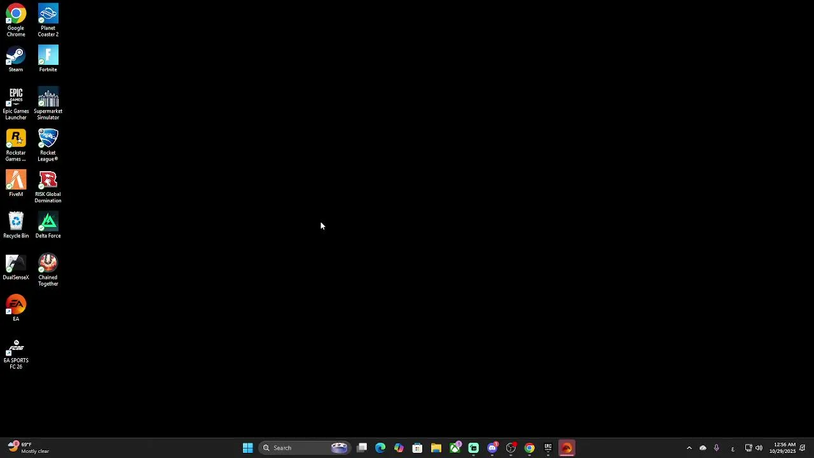Open Epic Games Launcher from the taskbar
Image resolution: width=814 pixels, height=458 pixels.
[548, 448]
